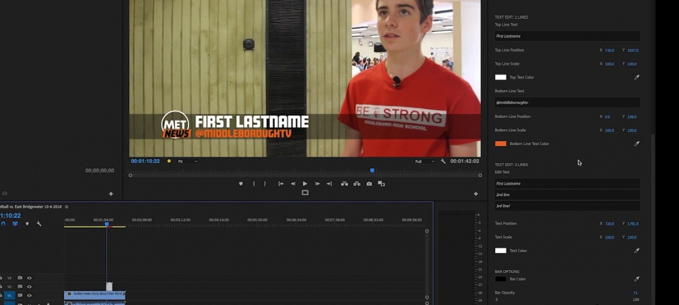Edit the 2nd line text field

pyautogui.click(x=567, y=195)
